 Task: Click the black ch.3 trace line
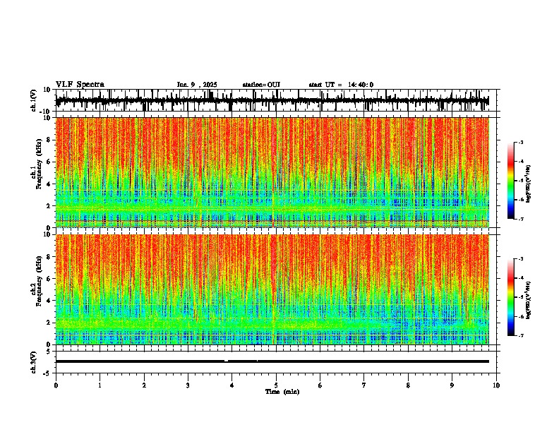(272, 361)
